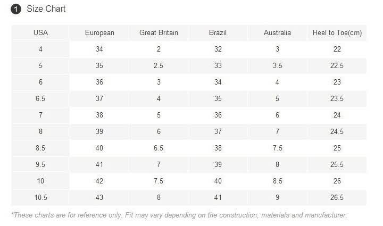This screenshot has height=226, width=383.
Task: Select Australia size 9 cell
Action: [277, 198]
